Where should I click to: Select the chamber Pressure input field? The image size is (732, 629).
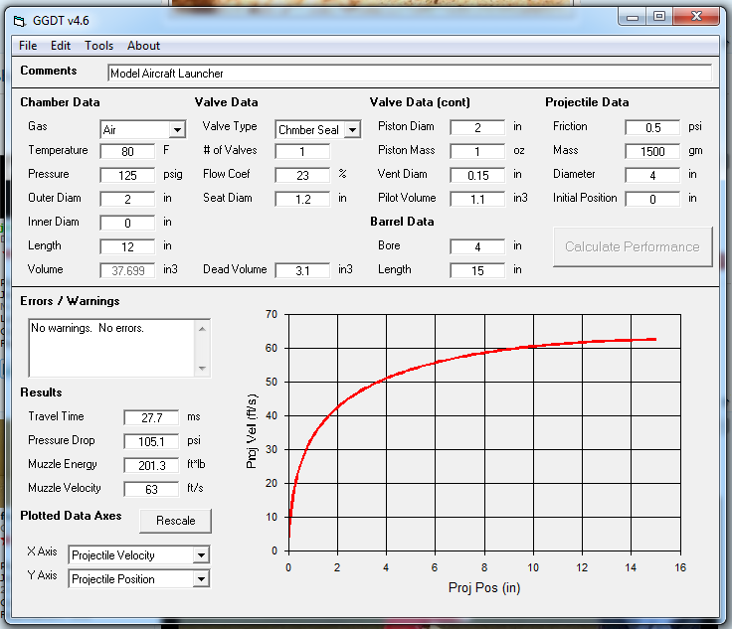[127, 175]
